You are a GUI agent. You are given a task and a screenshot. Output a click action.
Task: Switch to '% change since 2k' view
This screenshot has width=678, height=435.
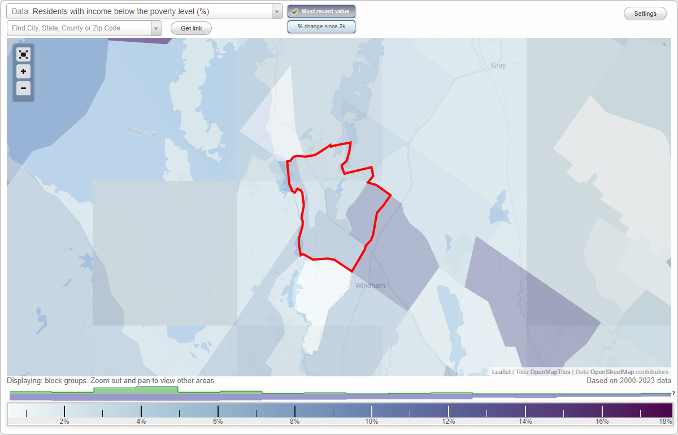tap(321, 26)
